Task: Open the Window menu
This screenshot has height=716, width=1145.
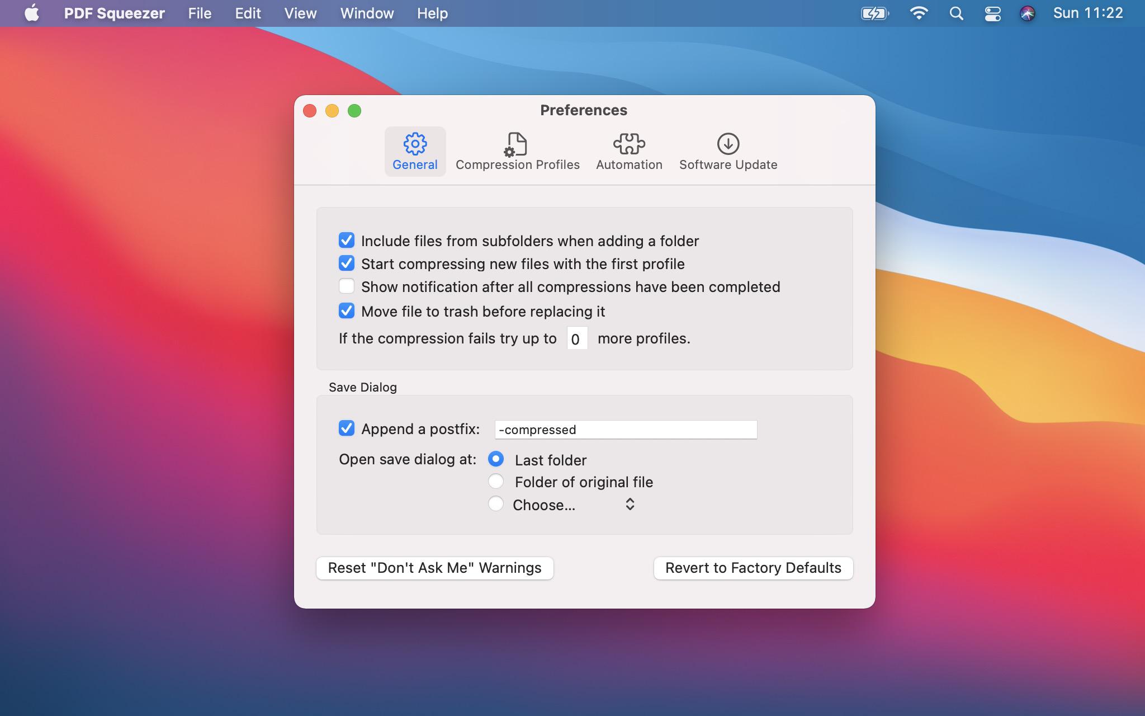Action: click(x=367, y=13)
